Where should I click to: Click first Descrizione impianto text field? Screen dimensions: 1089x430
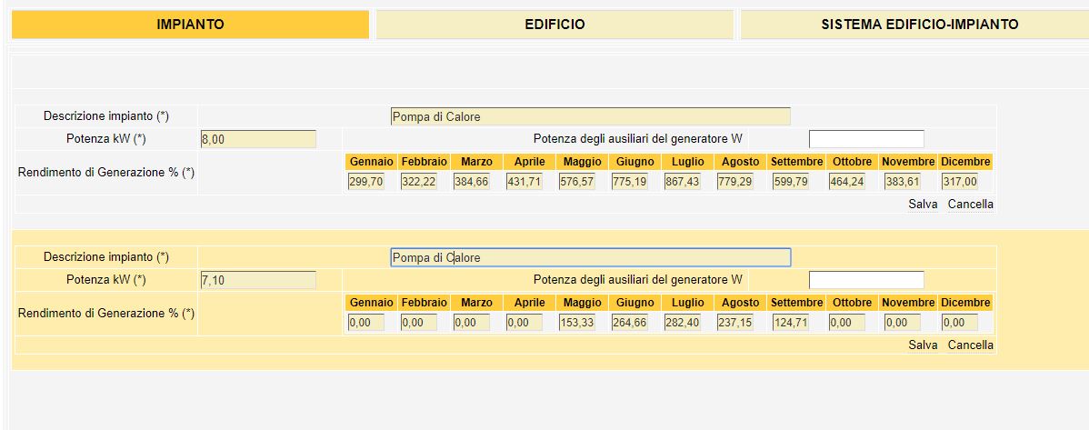click(590, 116)
